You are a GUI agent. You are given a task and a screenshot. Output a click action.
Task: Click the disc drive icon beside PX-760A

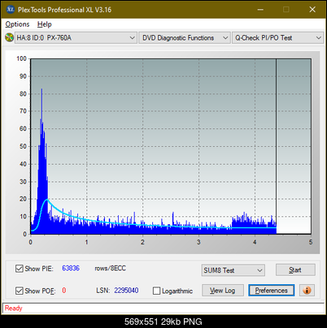(9, 37)
